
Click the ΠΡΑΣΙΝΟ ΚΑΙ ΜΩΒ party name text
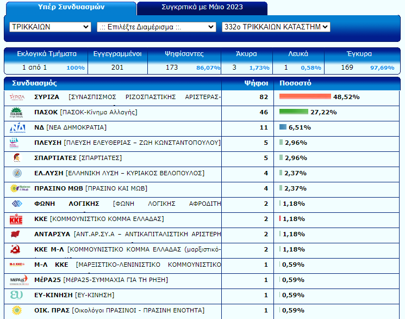[91, 188]
